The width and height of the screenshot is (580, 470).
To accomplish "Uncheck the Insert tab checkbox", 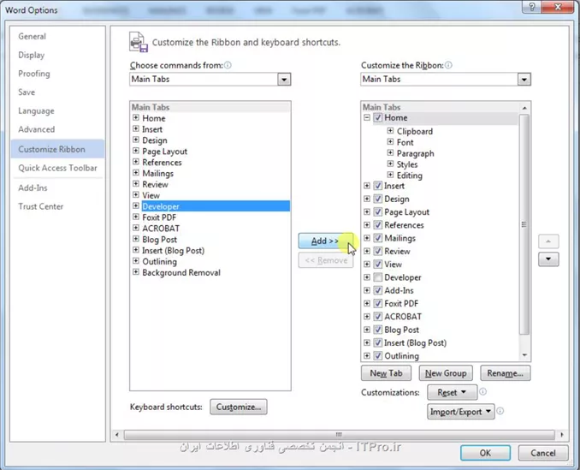I will pos(377,186).
